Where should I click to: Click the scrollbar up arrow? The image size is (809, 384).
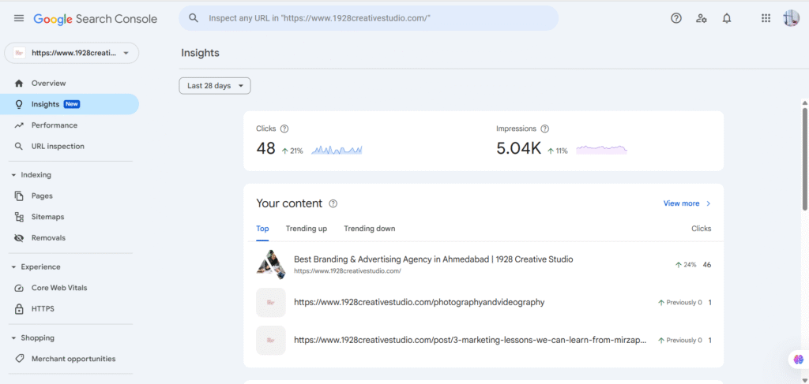(x=804, y=103)
